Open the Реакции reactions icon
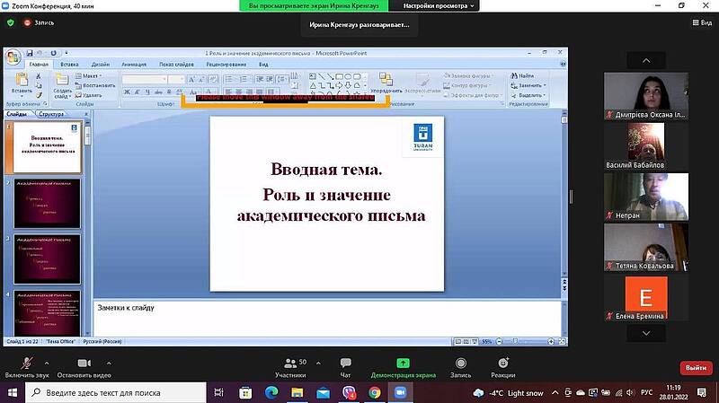The height and width of the screenshot is (403, 719). click(503, 363)
